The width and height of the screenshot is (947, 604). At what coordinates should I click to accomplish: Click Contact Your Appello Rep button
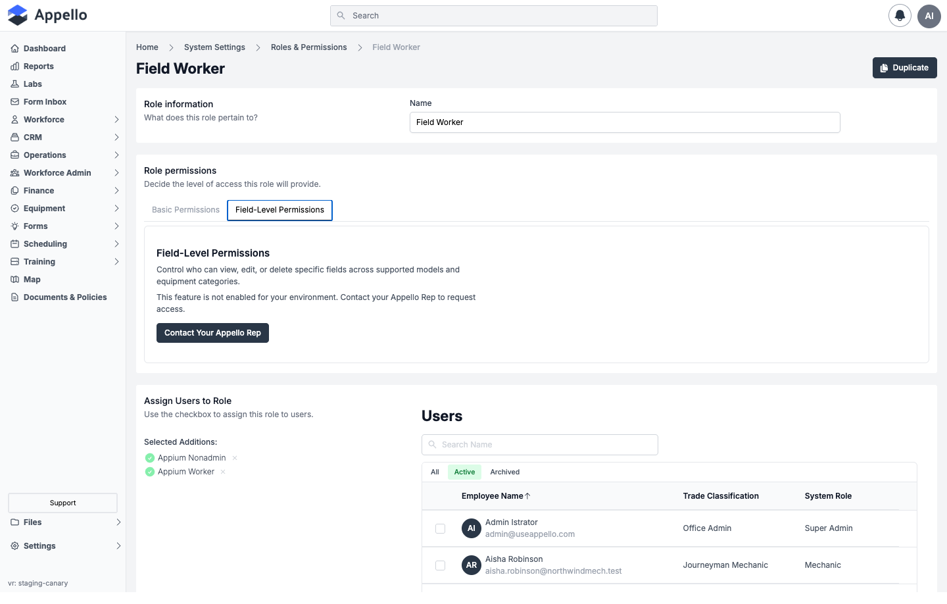212,333
